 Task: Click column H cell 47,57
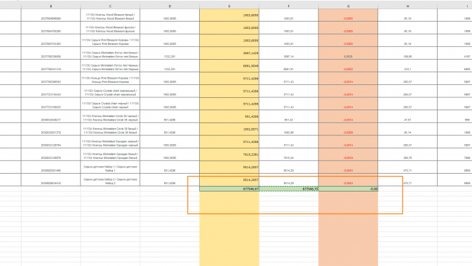coord(407,116)
